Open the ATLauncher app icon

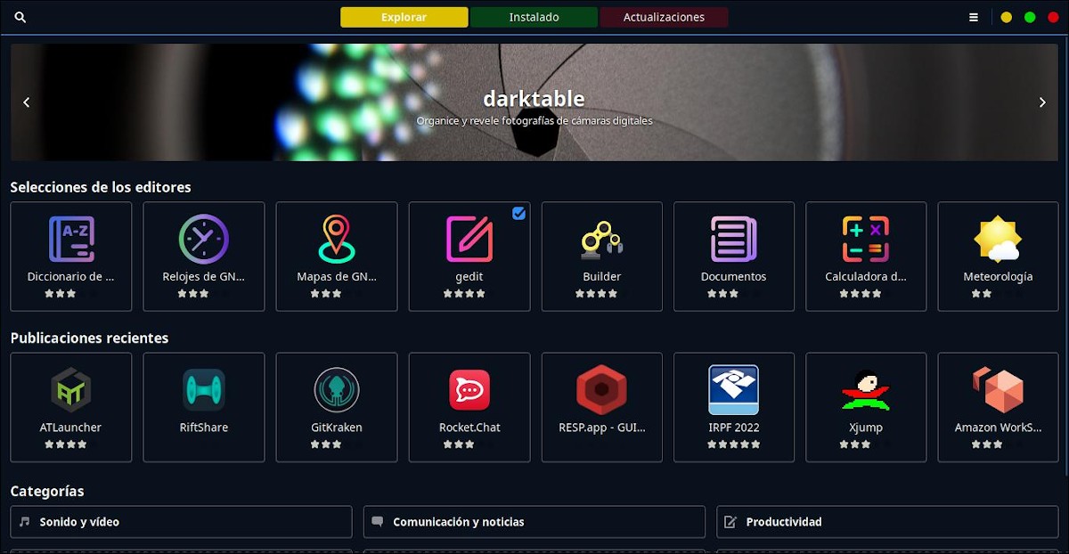[71, 390]
